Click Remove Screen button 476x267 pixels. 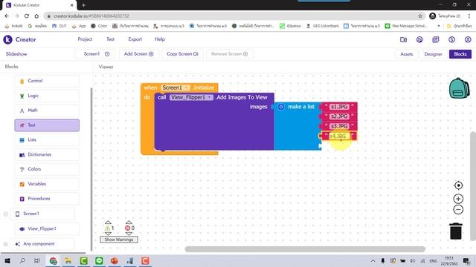(x=230, y=54)
